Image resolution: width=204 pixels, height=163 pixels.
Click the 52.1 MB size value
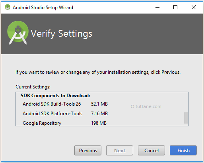(99, 104)
